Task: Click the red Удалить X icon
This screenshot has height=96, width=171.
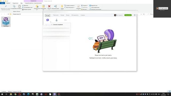Action: tap(49, 6)
